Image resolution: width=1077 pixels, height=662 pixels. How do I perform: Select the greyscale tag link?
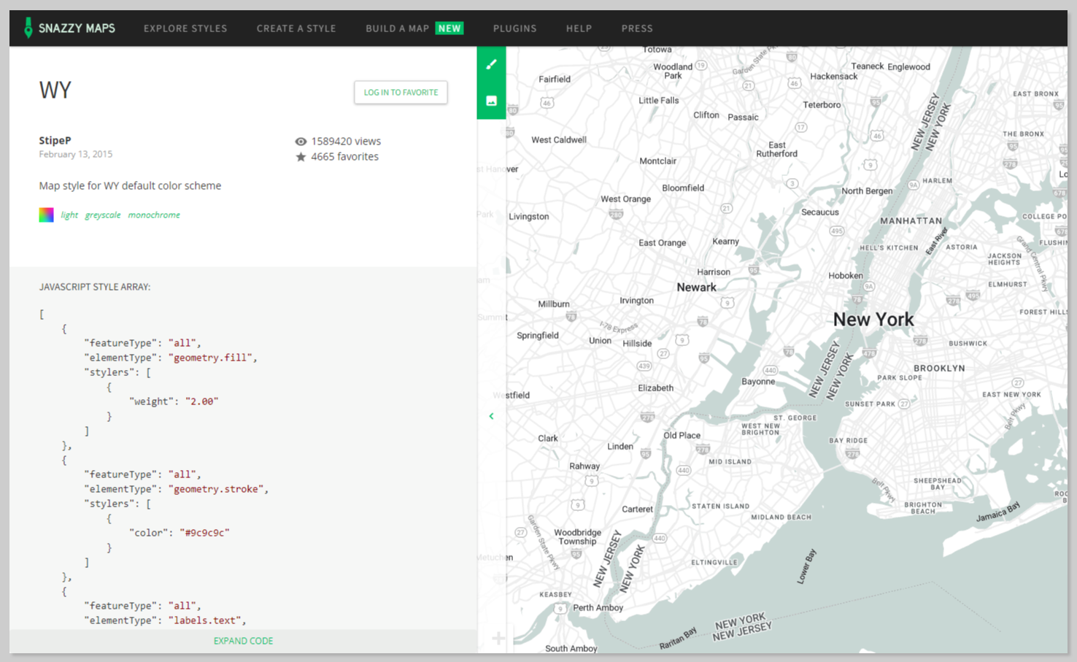point(103,215)
